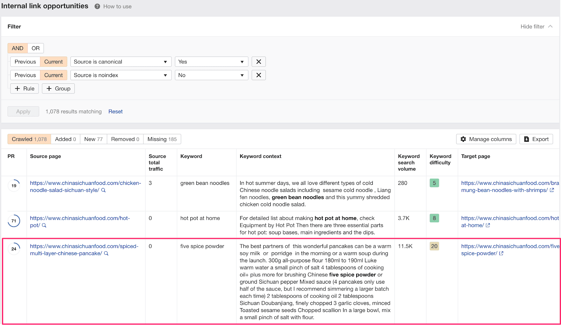
Task: Add a new filter with the Rule button
Action: pyautogui.click(x=24, y=88)
